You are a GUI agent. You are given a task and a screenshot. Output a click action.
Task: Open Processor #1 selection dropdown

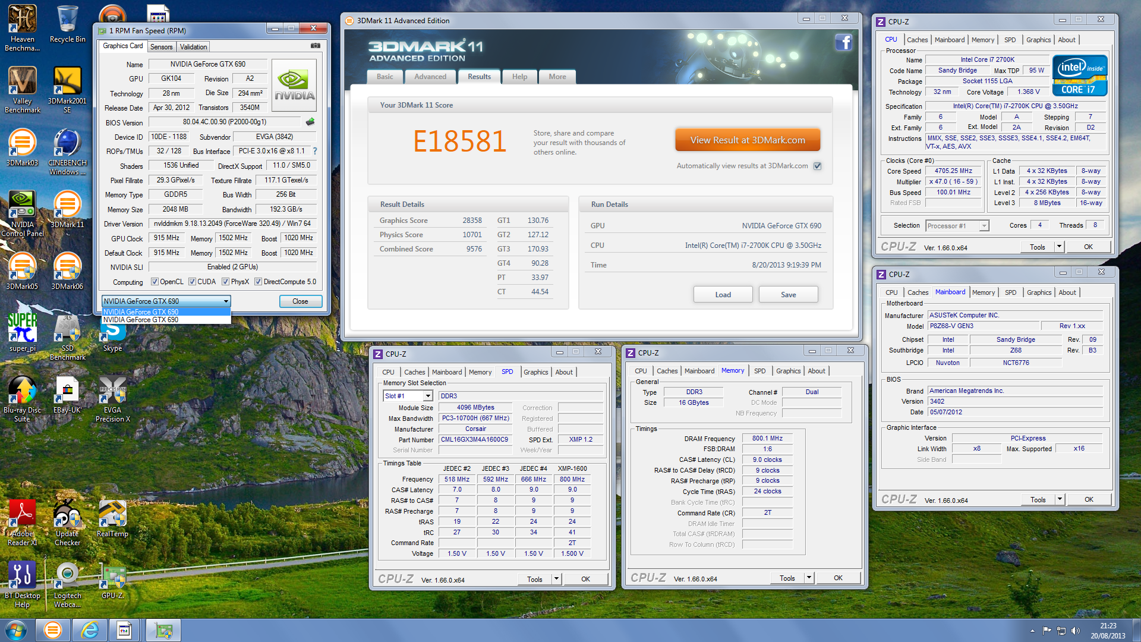point(957,226)
